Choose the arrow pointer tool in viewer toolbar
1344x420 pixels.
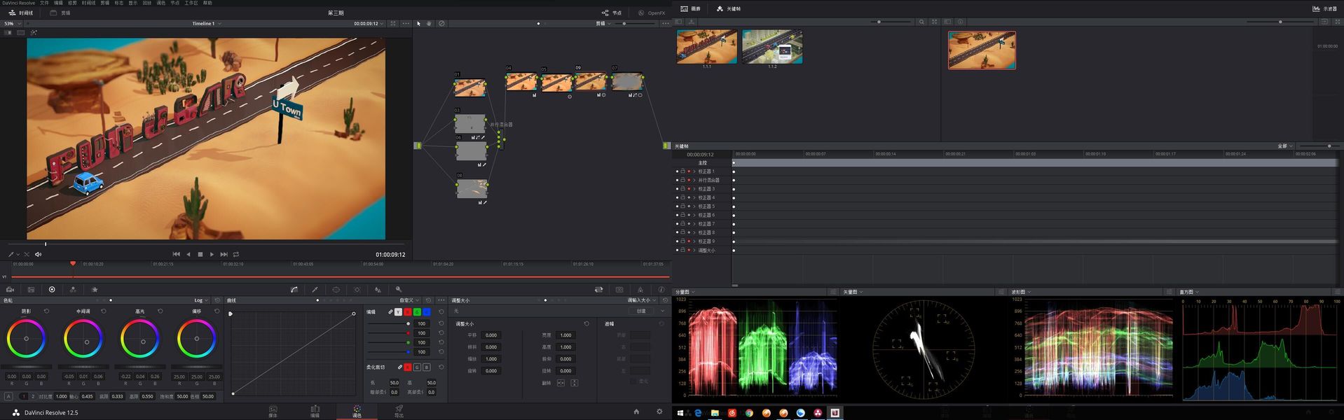point(419,23)
